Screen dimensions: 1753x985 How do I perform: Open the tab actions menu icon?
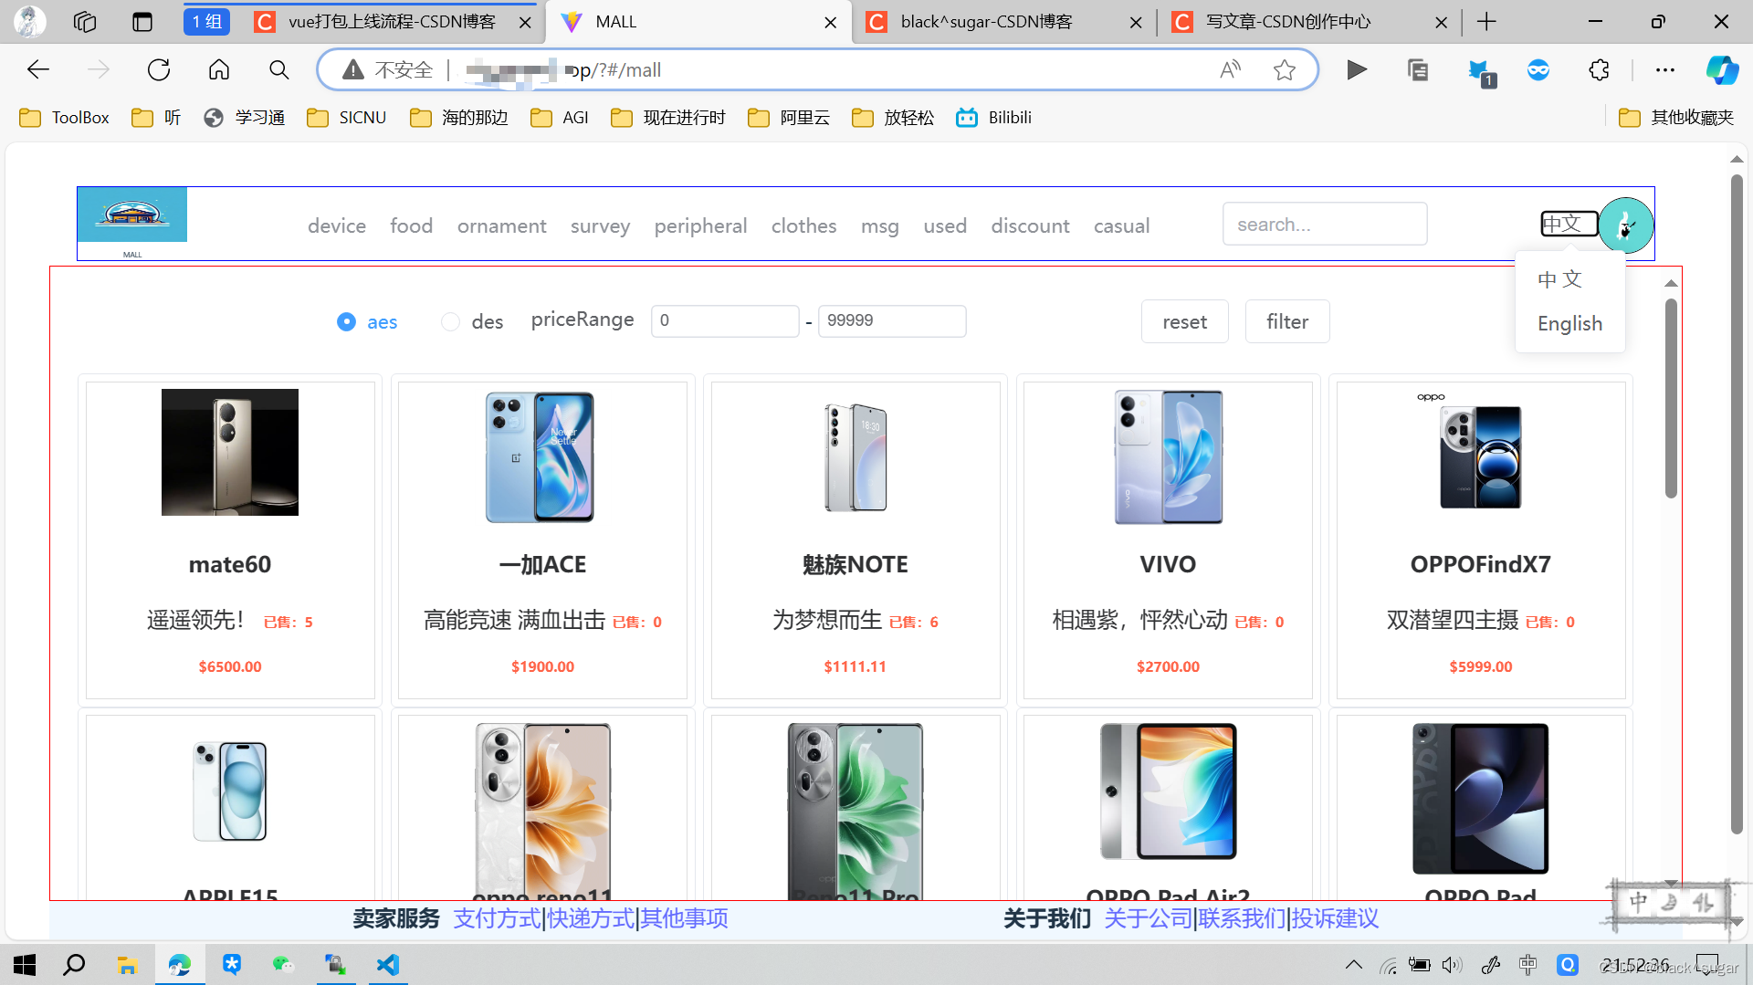pyautogui.click(x=142, y=22)
